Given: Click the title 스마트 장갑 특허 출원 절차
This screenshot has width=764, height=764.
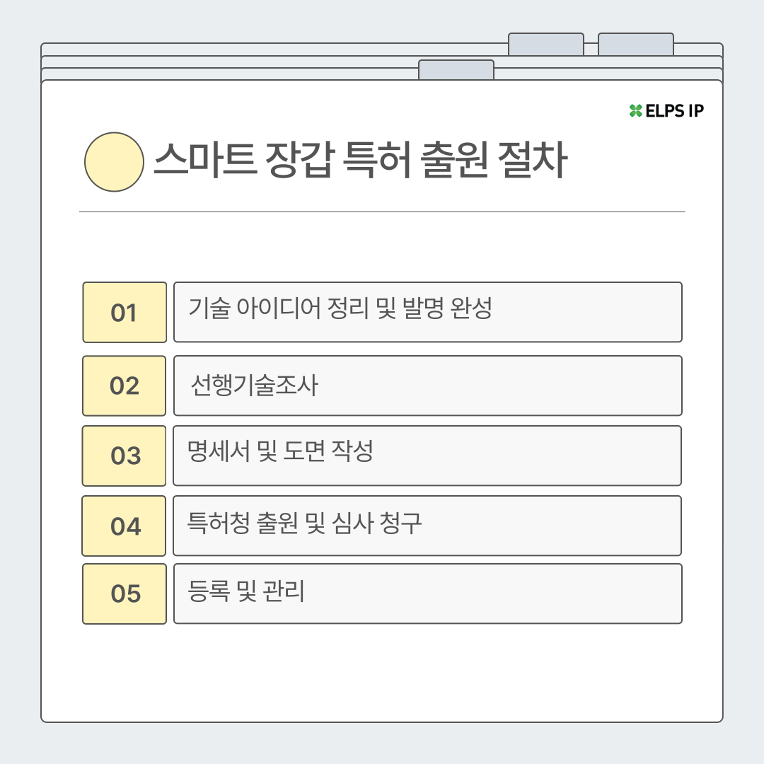Looking at the screenshot, I should (x=360, y=162).
